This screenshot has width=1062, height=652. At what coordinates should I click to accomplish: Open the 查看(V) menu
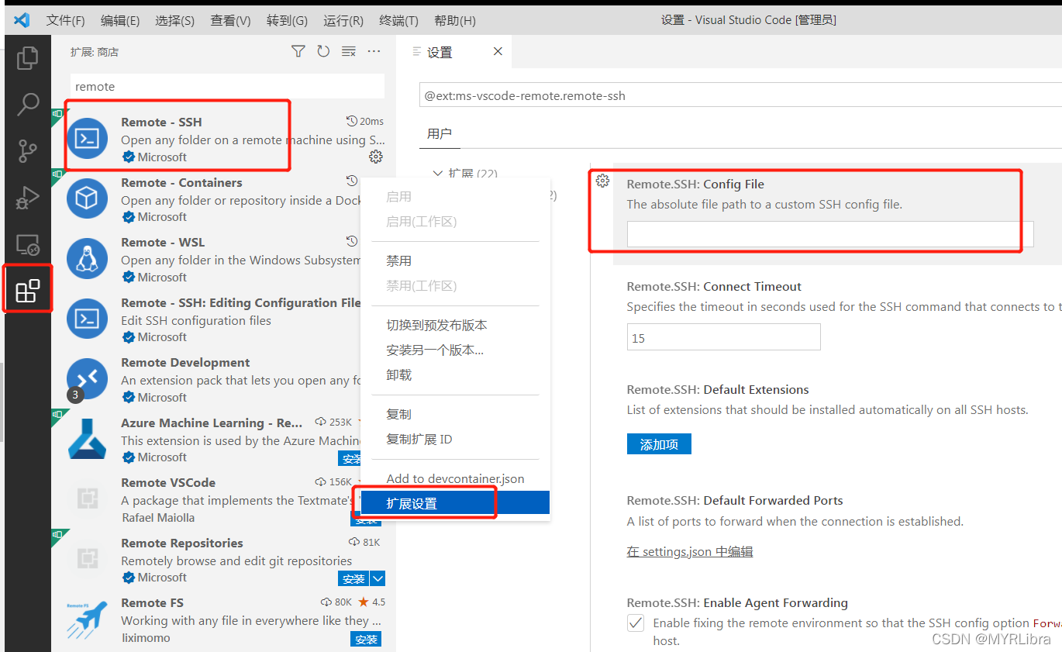[231, 20]
